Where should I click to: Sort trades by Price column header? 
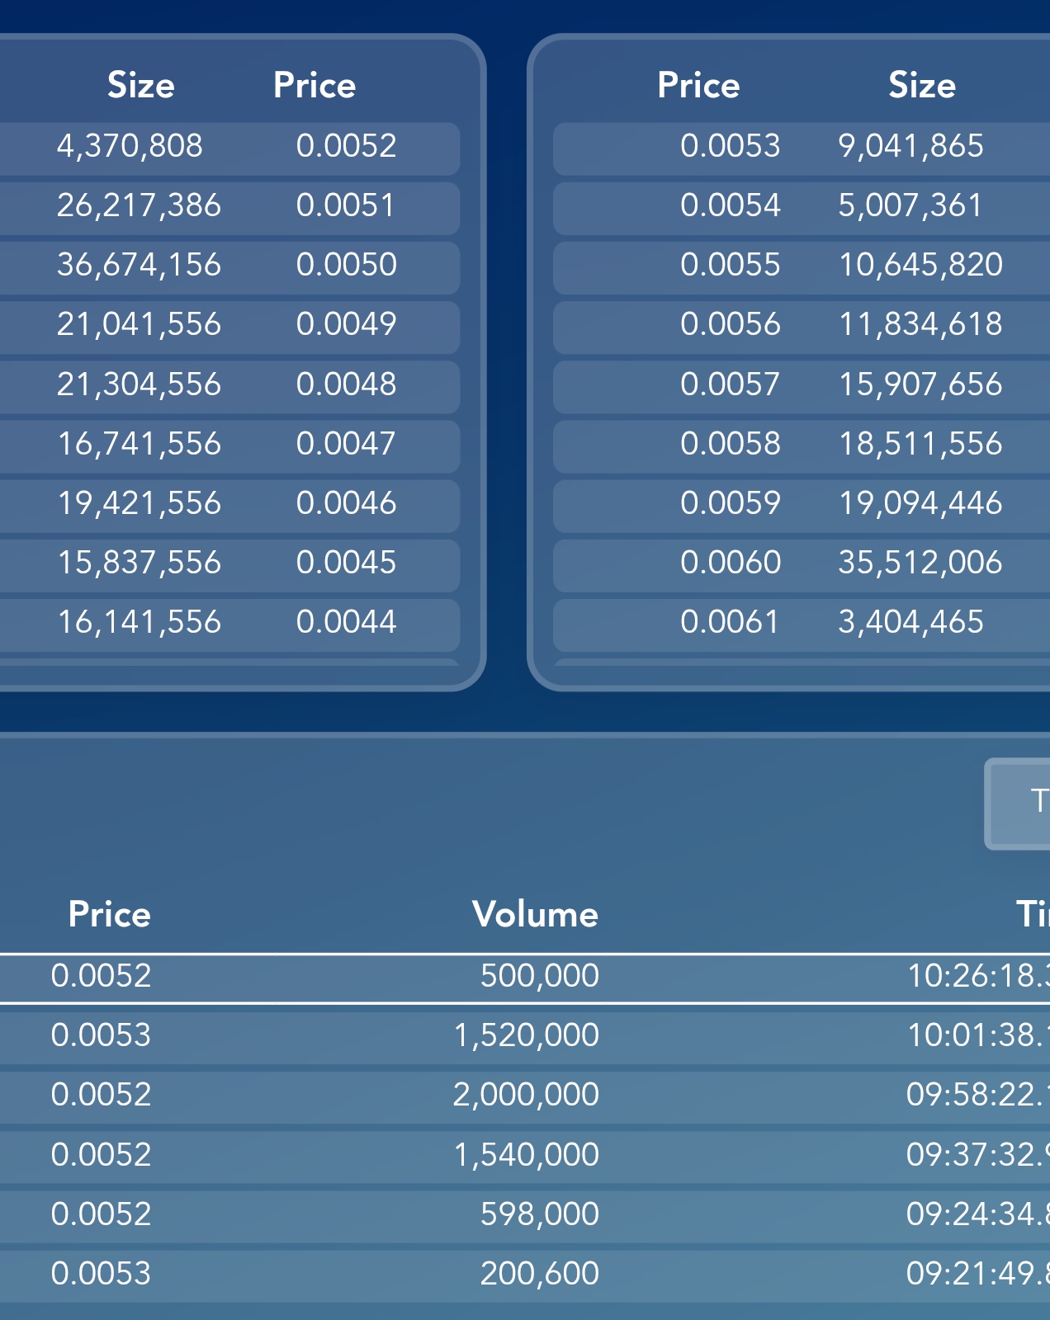point(109,914)
